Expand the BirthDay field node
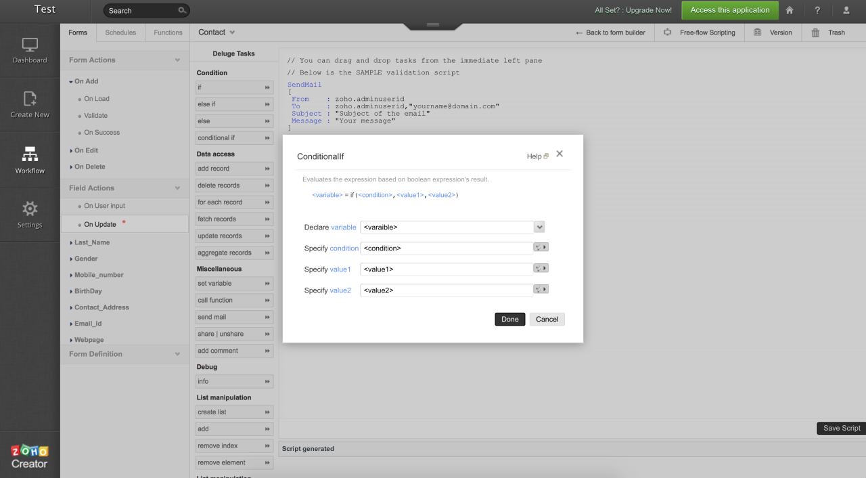Viewport: 866px width, 478px height. pos(71,291)
